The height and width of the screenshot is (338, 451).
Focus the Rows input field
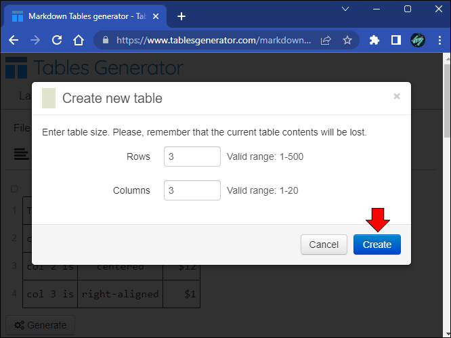(x=192, y=156)
